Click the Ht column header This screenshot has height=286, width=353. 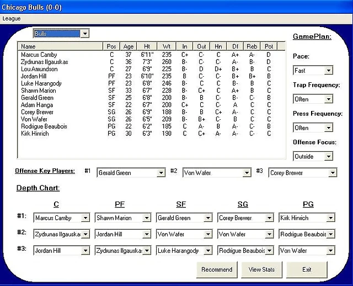pos(147,46)
